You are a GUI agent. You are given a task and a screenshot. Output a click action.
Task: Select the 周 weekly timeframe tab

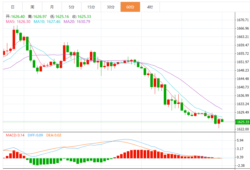click(x=32, y=7)
